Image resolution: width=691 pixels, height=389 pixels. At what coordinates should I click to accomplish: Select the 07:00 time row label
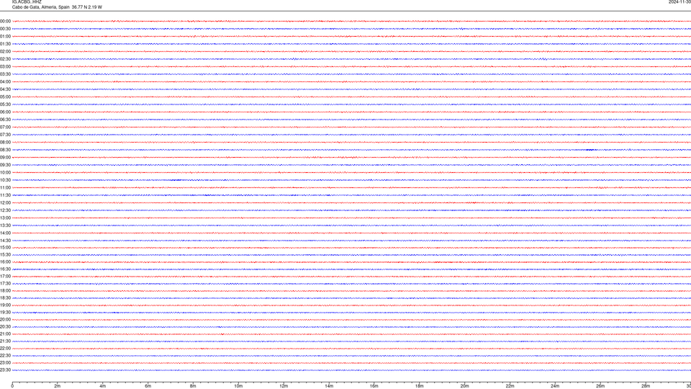5,127
